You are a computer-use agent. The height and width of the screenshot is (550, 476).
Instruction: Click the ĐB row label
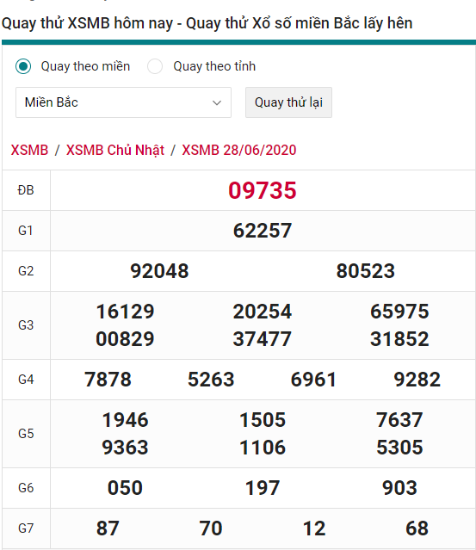[x=26, y=190]
